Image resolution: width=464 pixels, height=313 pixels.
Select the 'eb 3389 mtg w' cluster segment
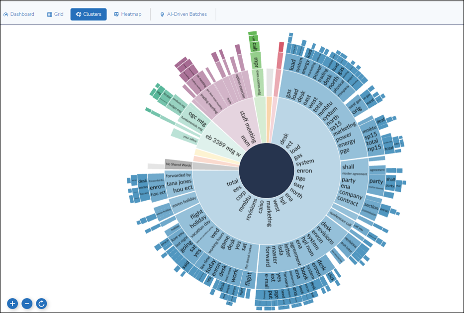223,141
